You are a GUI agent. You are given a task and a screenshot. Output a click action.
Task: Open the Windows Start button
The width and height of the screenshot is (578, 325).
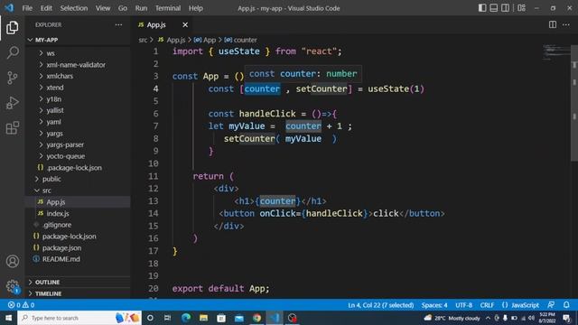pos(8,318)
